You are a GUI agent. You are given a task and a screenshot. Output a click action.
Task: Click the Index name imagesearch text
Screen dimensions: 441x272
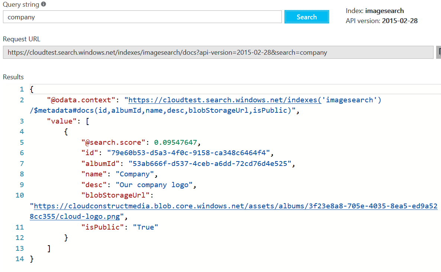[384, 11]
